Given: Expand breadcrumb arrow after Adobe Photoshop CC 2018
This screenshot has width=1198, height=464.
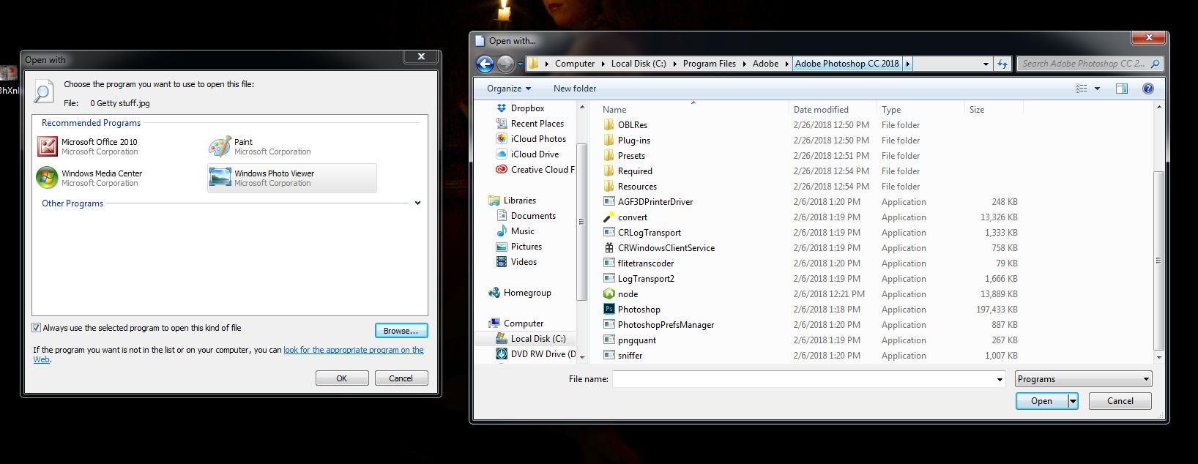Looking at the screenshot, I should click(x=908, y=64).
